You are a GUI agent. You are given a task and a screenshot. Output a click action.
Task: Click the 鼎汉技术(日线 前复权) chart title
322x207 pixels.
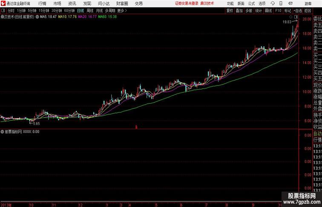point(17,17)
